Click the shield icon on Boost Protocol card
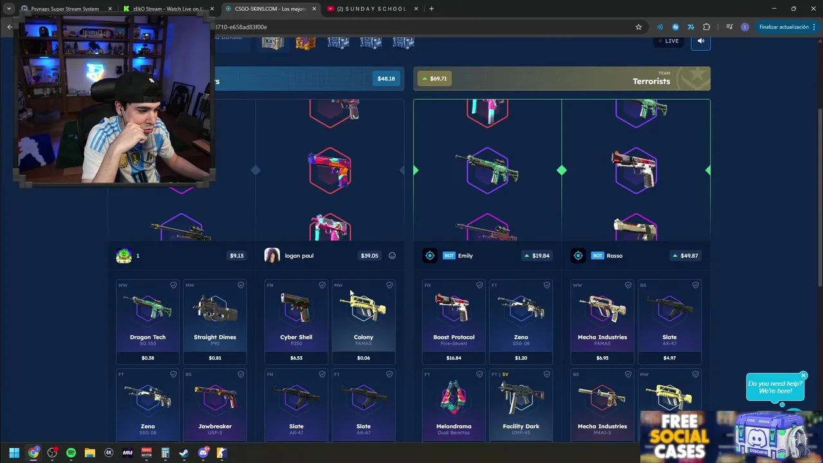The image size is (823, 463). pyautogui.click(x=480, y=285)
